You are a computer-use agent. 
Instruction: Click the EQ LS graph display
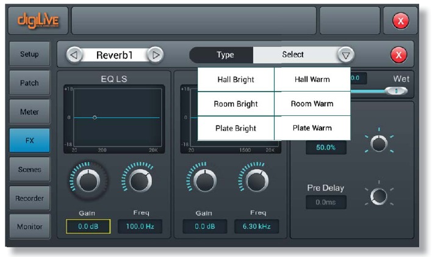pos(114,119)
